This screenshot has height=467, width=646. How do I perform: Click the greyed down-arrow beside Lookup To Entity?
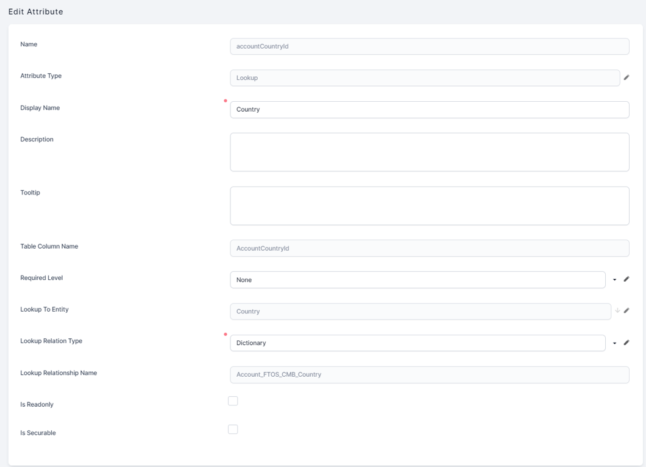617,311
